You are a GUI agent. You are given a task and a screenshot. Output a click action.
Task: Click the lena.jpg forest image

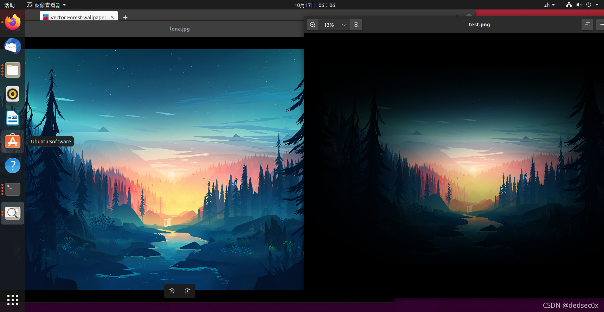[x=165, y=169]
